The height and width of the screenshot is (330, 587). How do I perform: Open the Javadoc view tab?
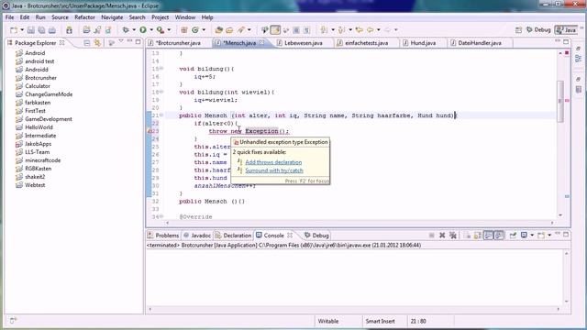(x=197, y=236)
